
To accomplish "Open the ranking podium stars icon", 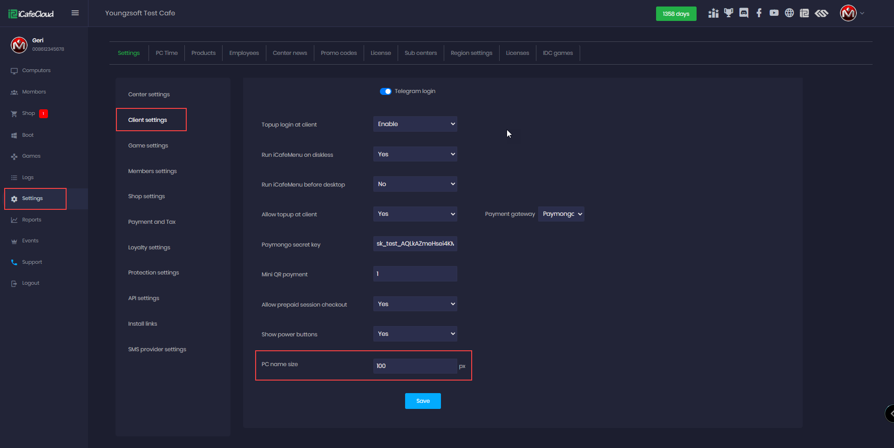I will pos(713,13).
